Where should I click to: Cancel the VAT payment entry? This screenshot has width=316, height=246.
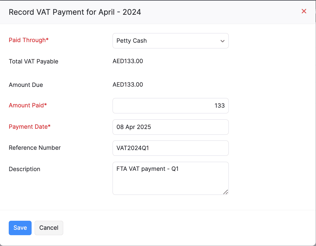[49, 228]
